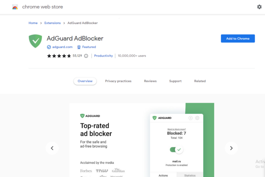Click the 55,129 ratings count

tap(77, 56)
